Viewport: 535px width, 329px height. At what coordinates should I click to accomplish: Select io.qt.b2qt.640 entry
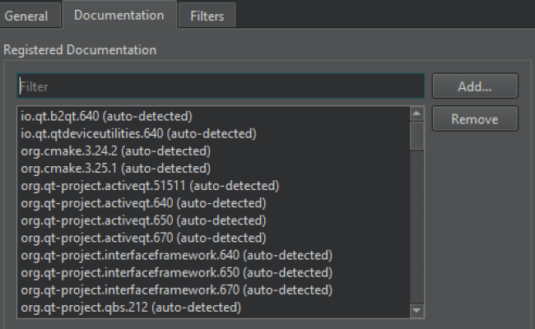tap(214, 116)
